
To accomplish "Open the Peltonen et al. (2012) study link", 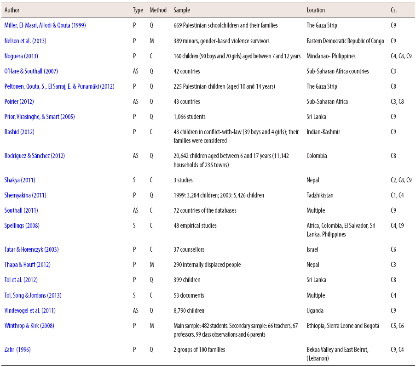I will 60,86.
